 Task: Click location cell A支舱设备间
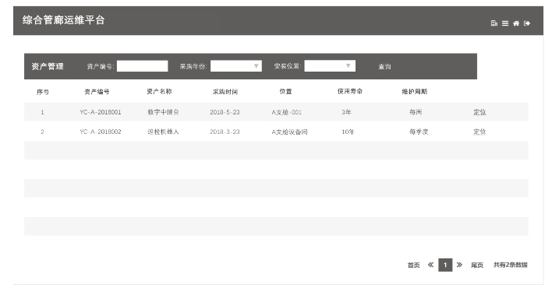coord(289,132)
